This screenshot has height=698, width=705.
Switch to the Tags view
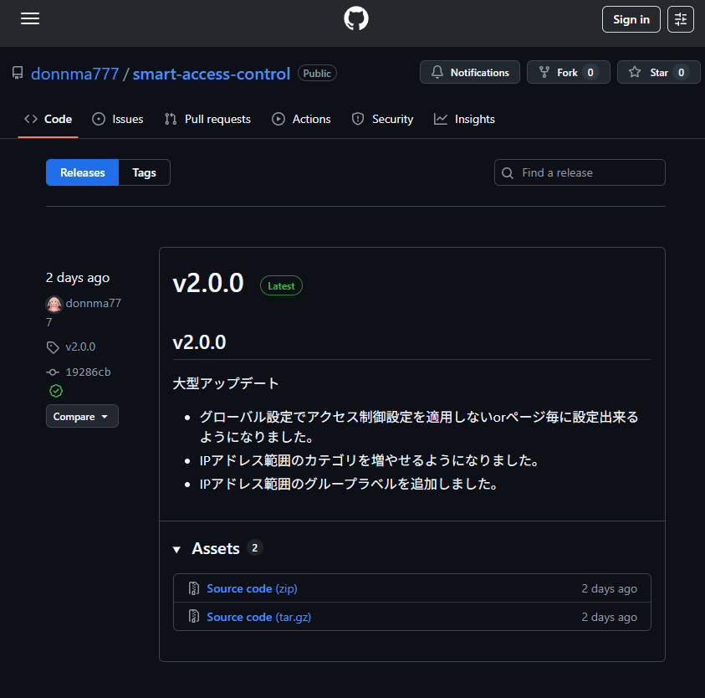[x=144, y=172]
